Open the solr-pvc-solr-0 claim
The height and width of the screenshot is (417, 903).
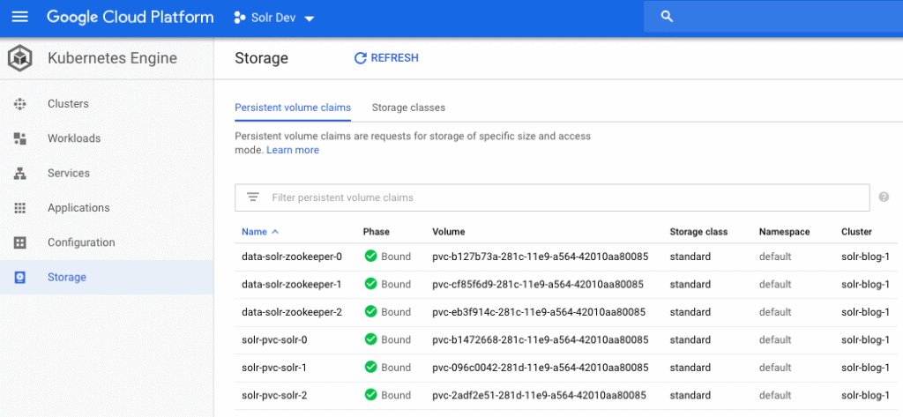click(x=274, y=339)
